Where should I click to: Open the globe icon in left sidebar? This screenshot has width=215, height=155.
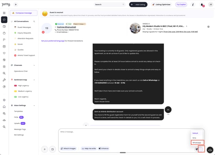click(x=4, y=60)
